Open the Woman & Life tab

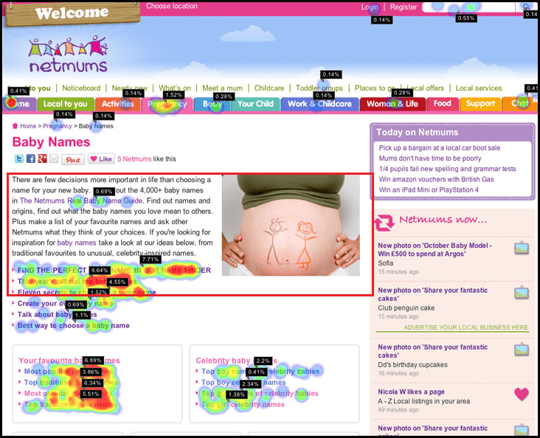point(392,104)
